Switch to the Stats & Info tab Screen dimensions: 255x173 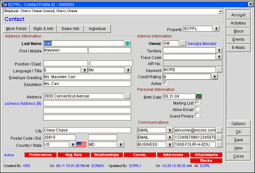(x=43, y=29)
